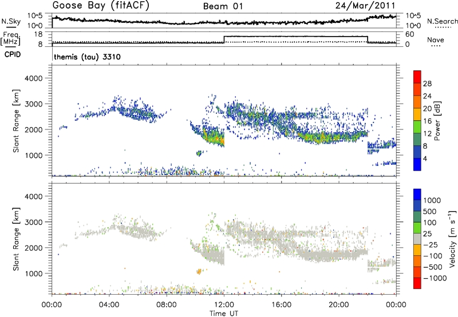Click the 2000 tick in the Velocity panel
Image resolution: width=458 pixels, height=317 pixels.
point(34,248)
